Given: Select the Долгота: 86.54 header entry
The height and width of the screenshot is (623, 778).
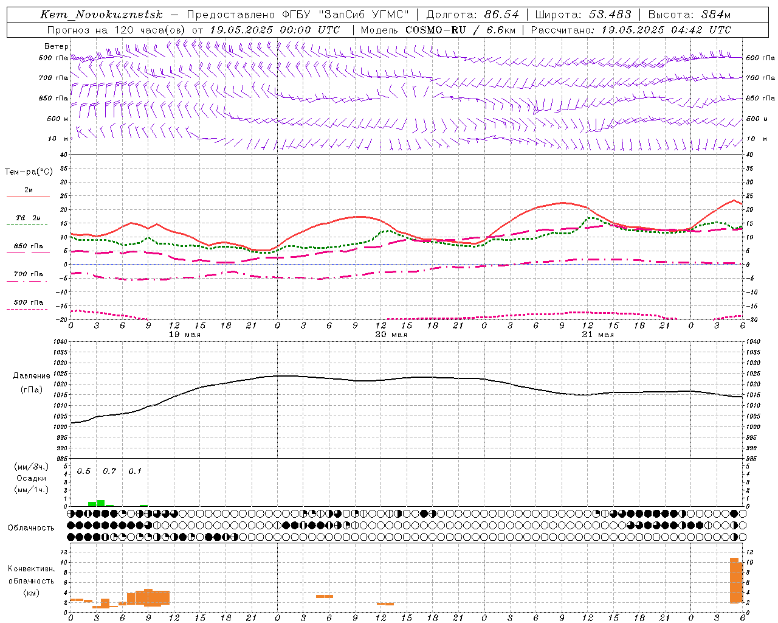Looking at the screenshot, I should [x=472, y=15].
